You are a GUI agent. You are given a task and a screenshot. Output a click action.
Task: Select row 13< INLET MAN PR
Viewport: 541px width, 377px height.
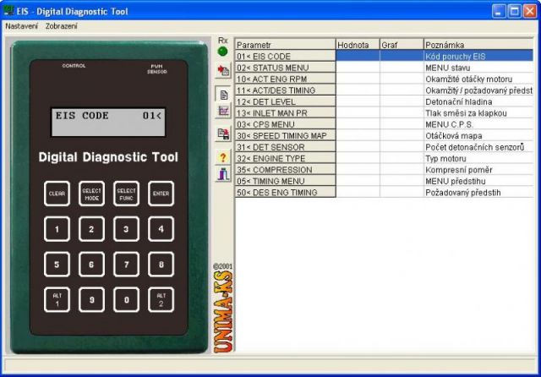(384, 112)
